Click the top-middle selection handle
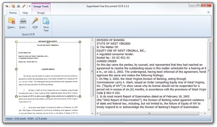 coord(48,42)
